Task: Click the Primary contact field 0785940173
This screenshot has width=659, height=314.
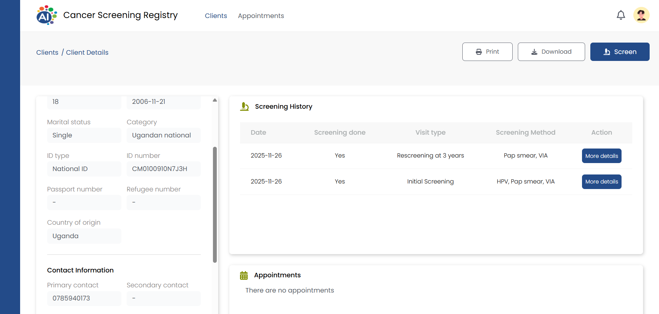Action: click(84, 298)
